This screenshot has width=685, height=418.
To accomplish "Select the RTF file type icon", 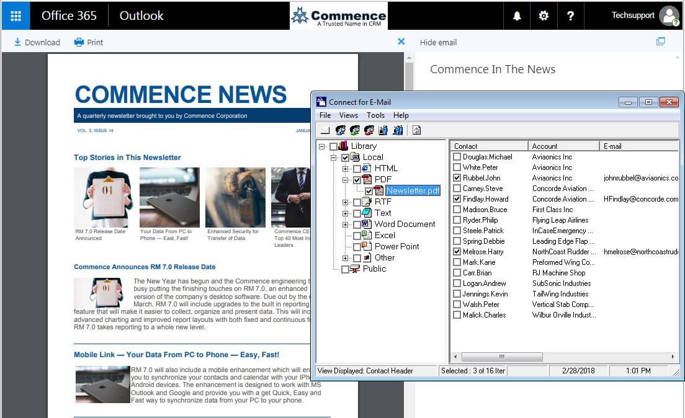I will [x=367, y=202].
